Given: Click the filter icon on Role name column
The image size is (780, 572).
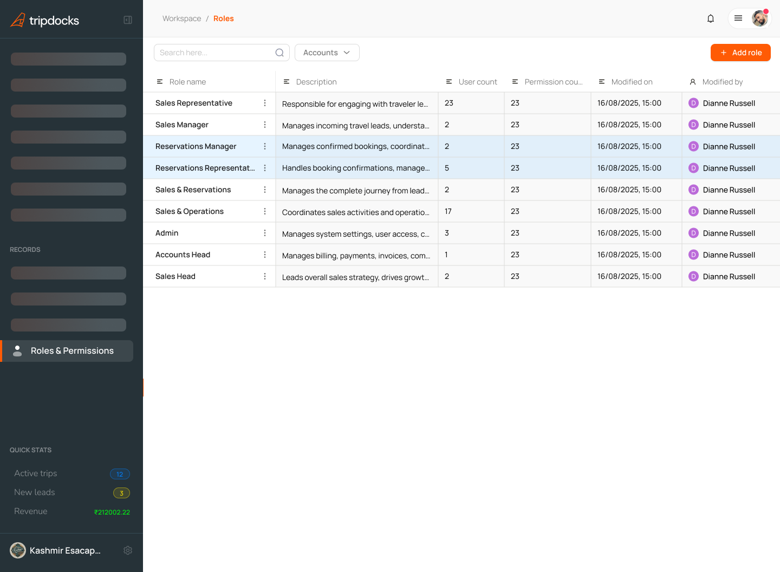Looking at the screenshot, I should [x=160, y=81].
